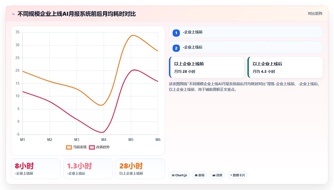The width and height of the screenshot is (334, 190).
Task: Click the 20 y-axis label
Action: 17,71
